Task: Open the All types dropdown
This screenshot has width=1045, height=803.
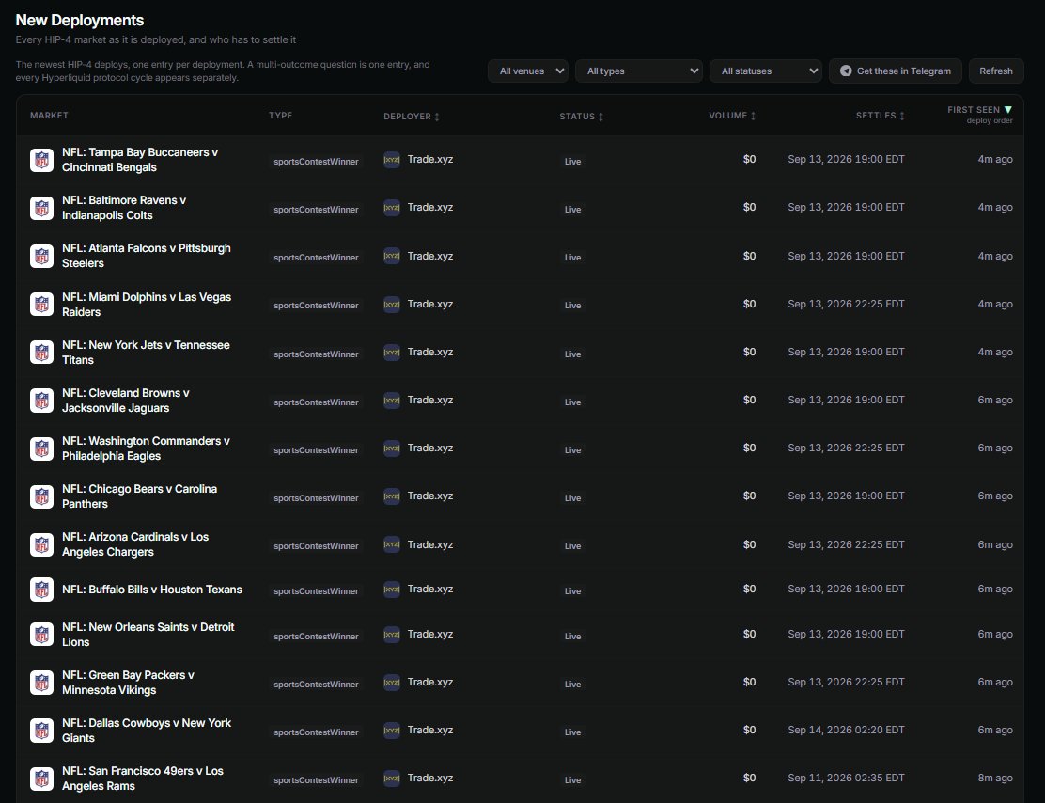Action: [x=638, y=71]
